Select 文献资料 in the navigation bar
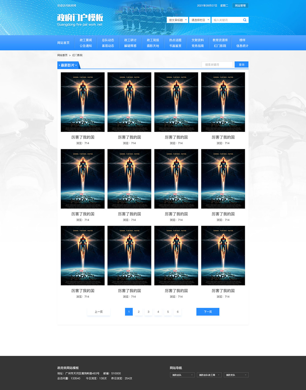 [198, 40]
